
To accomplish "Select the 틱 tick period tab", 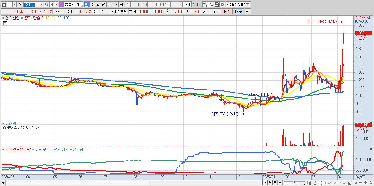I will click(x=121, y=4).
